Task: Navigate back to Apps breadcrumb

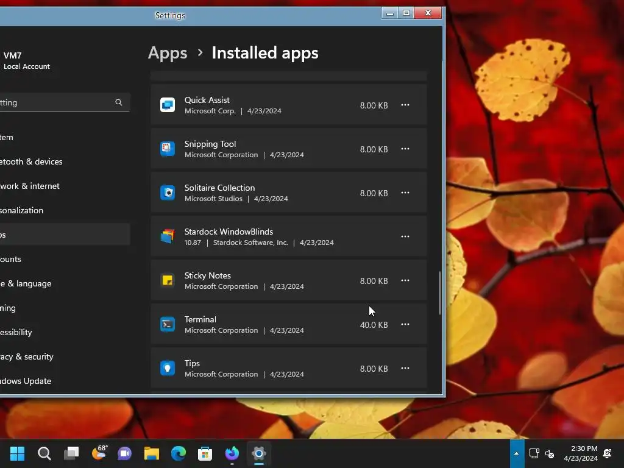Action: (168, 53)
